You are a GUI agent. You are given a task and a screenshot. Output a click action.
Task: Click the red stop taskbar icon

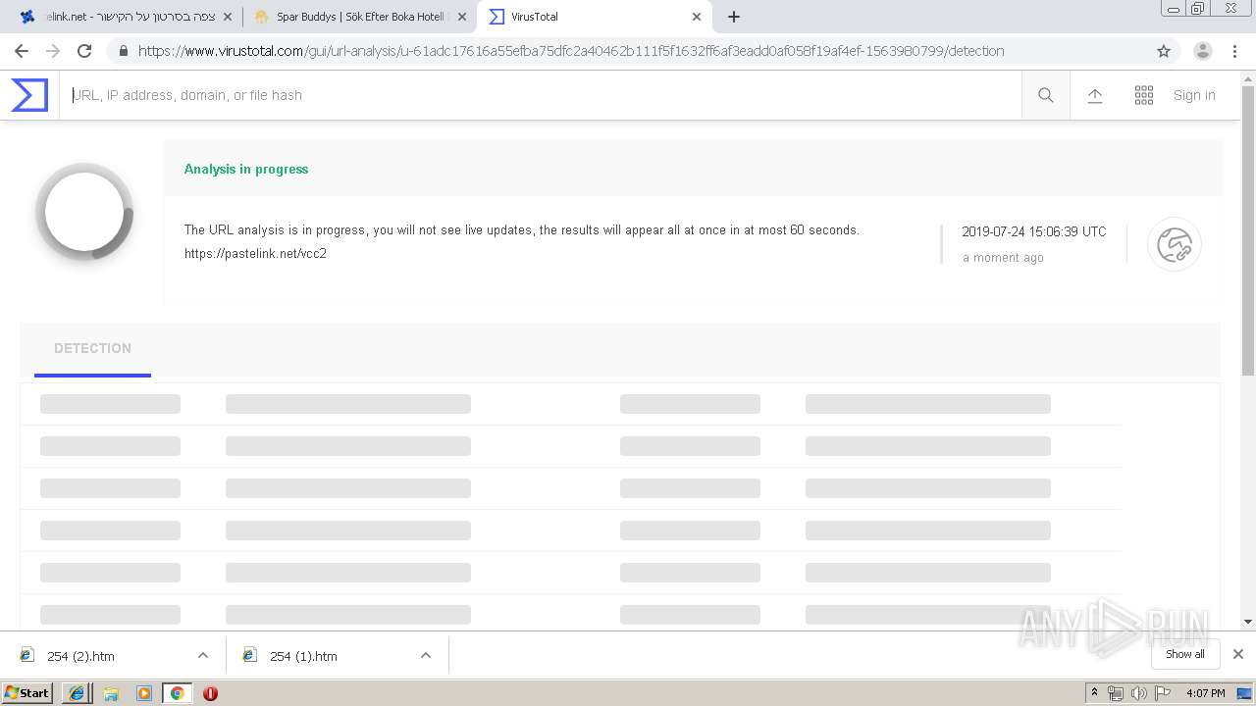click(x=210, y=693)
